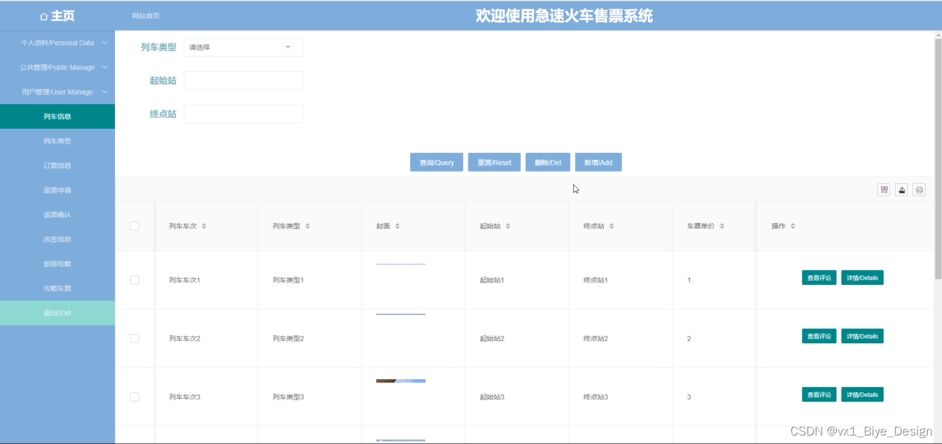The width and height of the screenshot is (942, 444).
Task: Click the 终点站 input field
Action: tap(243, 114)
